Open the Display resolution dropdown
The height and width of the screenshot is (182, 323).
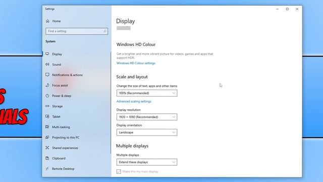point(147,117)
